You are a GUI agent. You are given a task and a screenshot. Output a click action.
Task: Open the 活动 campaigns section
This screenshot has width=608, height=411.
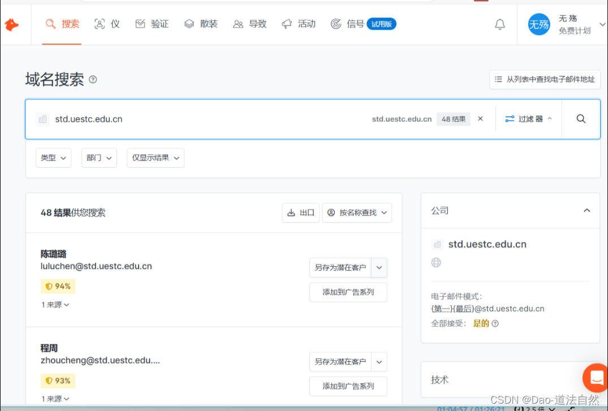(298, 24)
